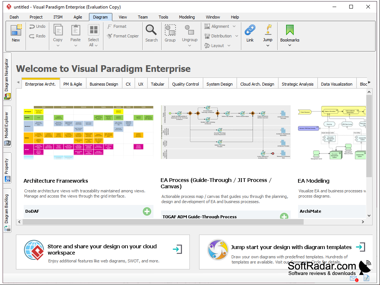Open the cloud workspace arrow icon
380x285 pixels.
(178, 249)
